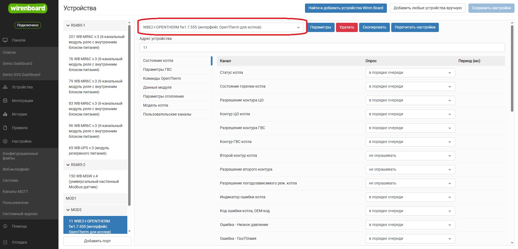
Task: Click the Интеграции icon in sidebar
Action: point(5,101)
